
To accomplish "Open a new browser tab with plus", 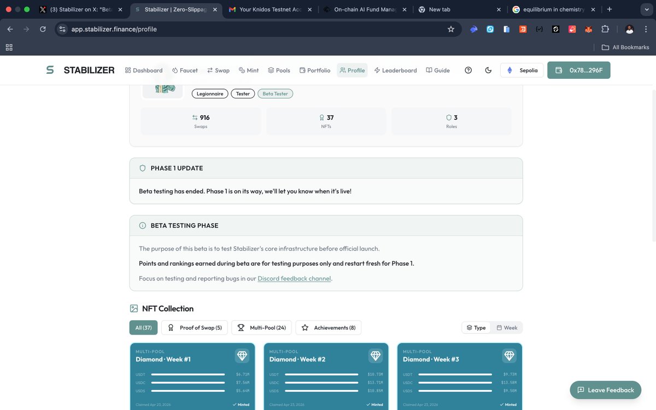I will click(610, 9).
